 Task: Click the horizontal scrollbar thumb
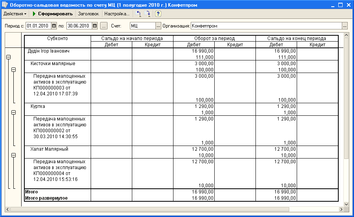(150, 209)
